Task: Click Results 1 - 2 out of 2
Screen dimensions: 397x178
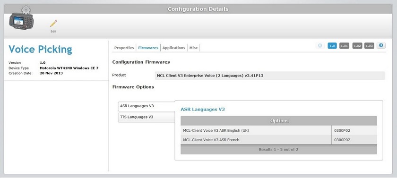Action: [278, 149]
